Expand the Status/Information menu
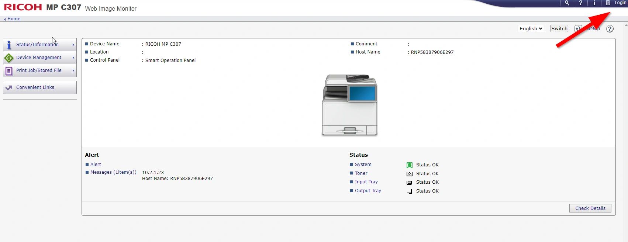The width and height of the screenshot is (628, 242). 40,45
